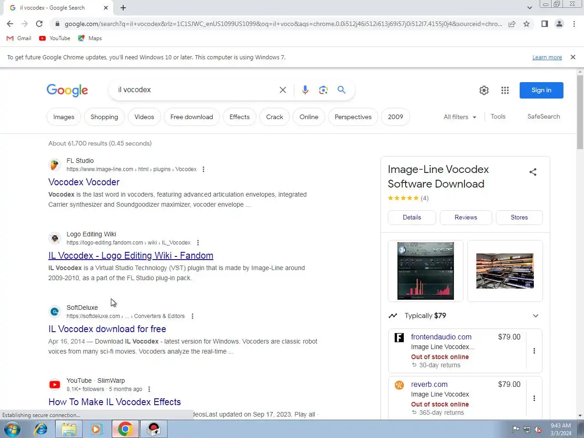The width and height of the screenshot is (584, 438).
Task: Open more options for reverb.com offer
Action: tap(534, 398)
